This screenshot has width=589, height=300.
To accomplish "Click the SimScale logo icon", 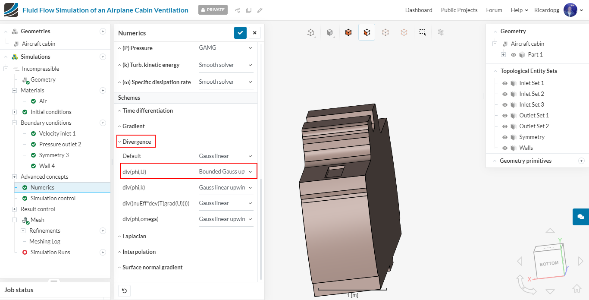I will pyautogui.click(x=11, y=9).
